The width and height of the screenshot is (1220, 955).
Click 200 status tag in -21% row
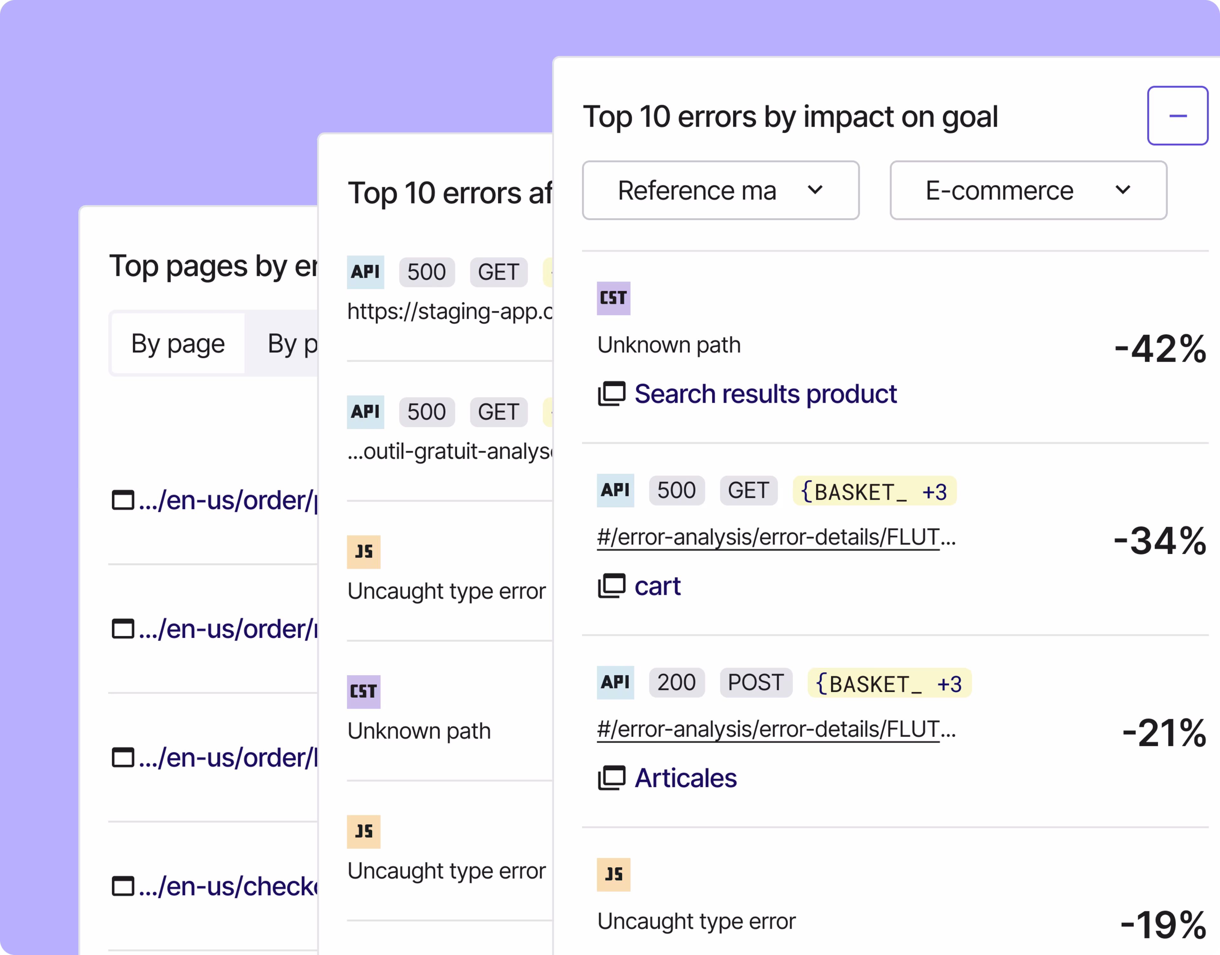tap(676, 682)
